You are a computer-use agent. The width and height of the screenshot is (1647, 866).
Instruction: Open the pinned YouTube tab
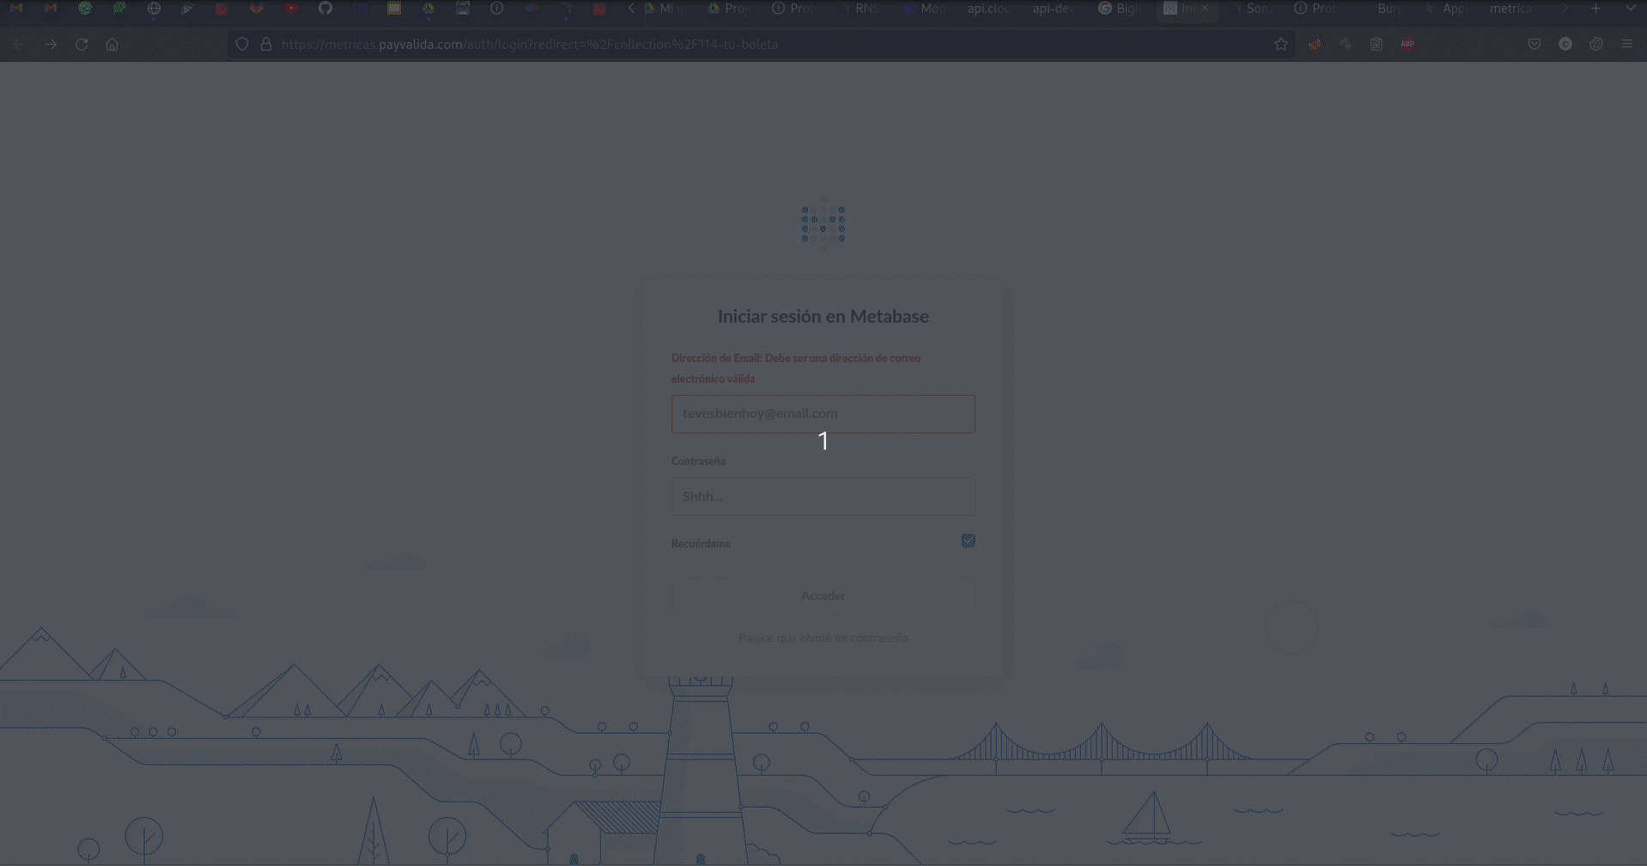coord(291,9)
